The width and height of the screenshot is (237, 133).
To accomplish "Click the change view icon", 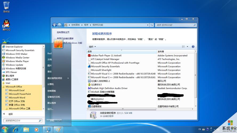I will click(x=183, y=47).
